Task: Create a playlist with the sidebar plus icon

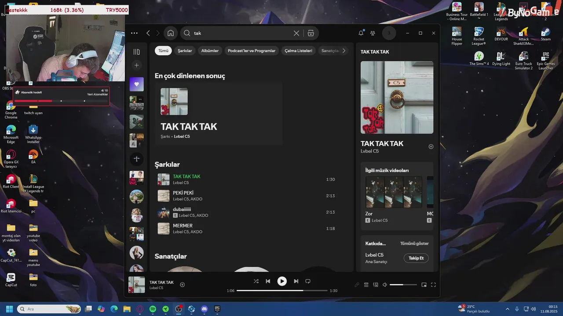Action: (x=136, y=65)
